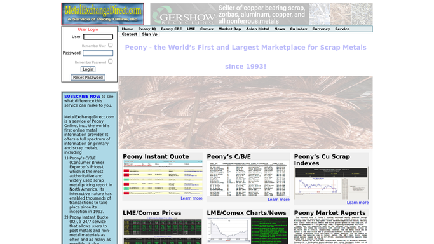Select the Peony IQ menu item
Viewport: 434px width, 244px height.
pos(147,29)
